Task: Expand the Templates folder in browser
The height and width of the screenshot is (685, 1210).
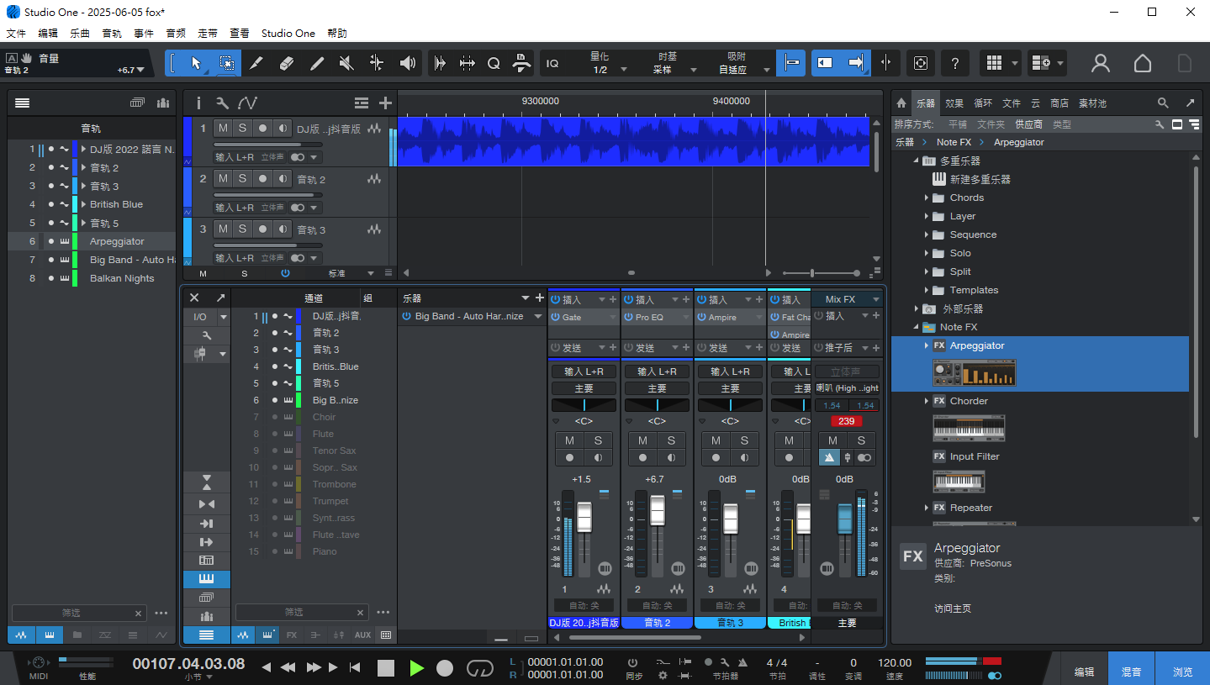Action: tap(927, 291)
